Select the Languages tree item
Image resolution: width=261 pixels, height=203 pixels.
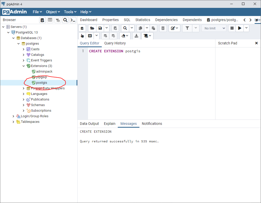[39, 94]
